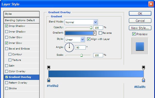
Task: Uncheck the Gradient Overlay checkbox
Action: click(6, 77)
